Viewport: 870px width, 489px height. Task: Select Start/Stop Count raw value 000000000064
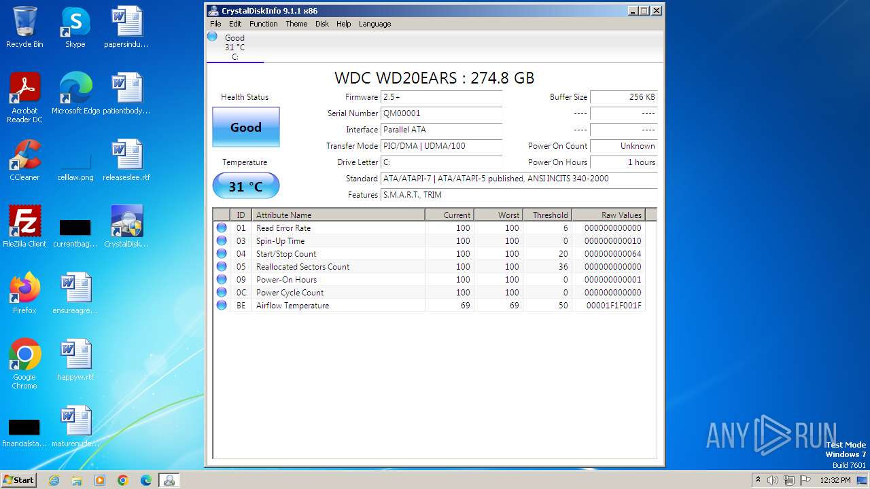(612, 254)
